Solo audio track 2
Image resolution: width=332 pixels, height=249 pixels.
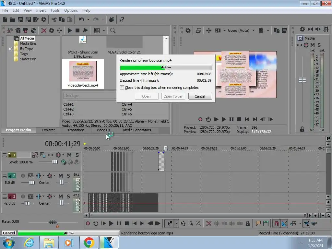pyautogui.click(x=68, y=176)
